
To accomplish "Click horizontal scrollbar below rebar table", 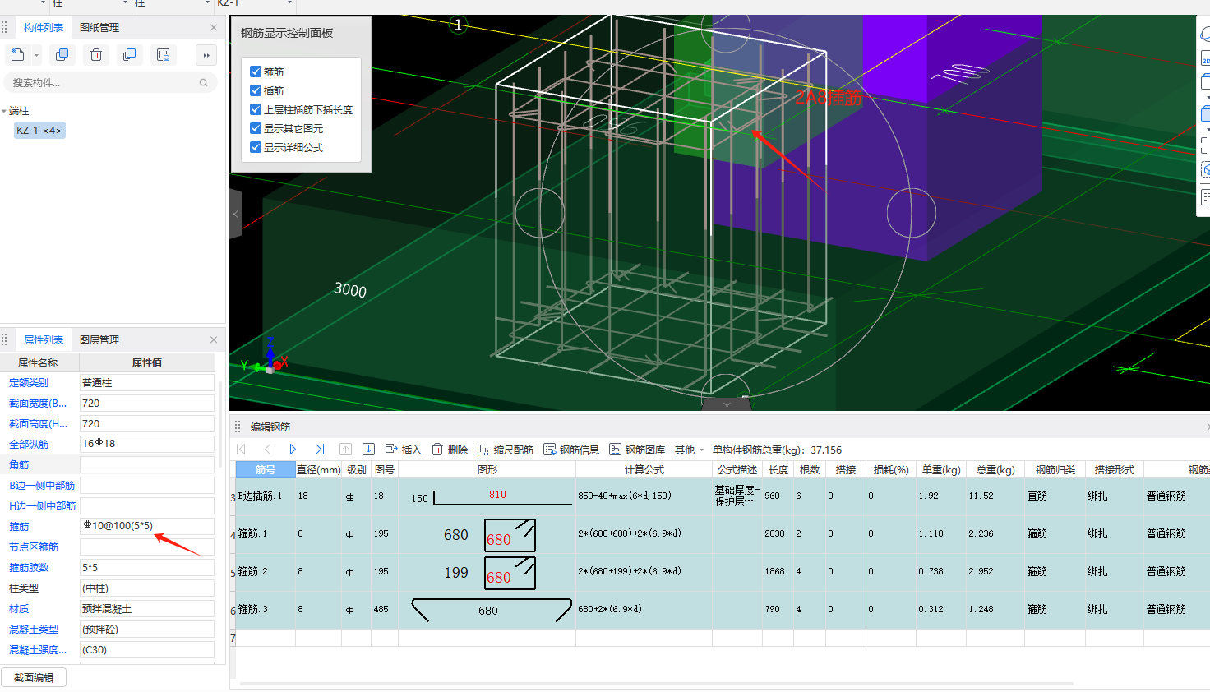I will coord(656,683).
